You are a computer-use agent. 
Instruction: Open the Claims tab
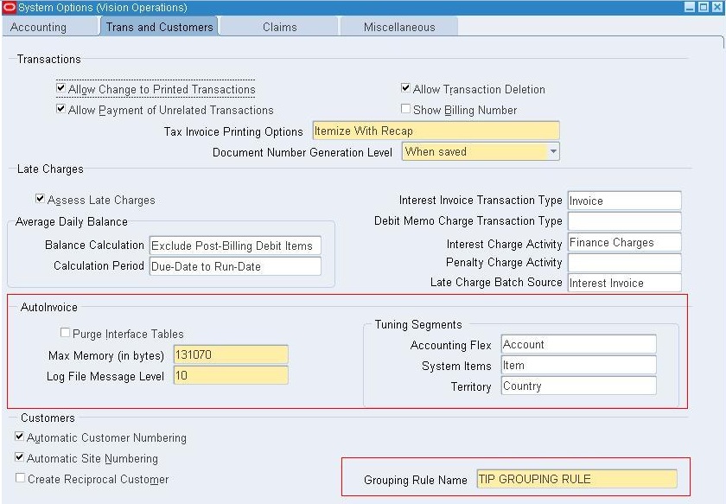[278, 27]
